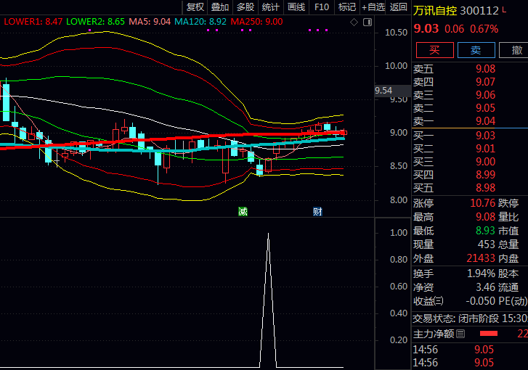This screenshot has width=528, height=370.
Task: Click the 撤 cancel order button
Action: coord(515,50)
